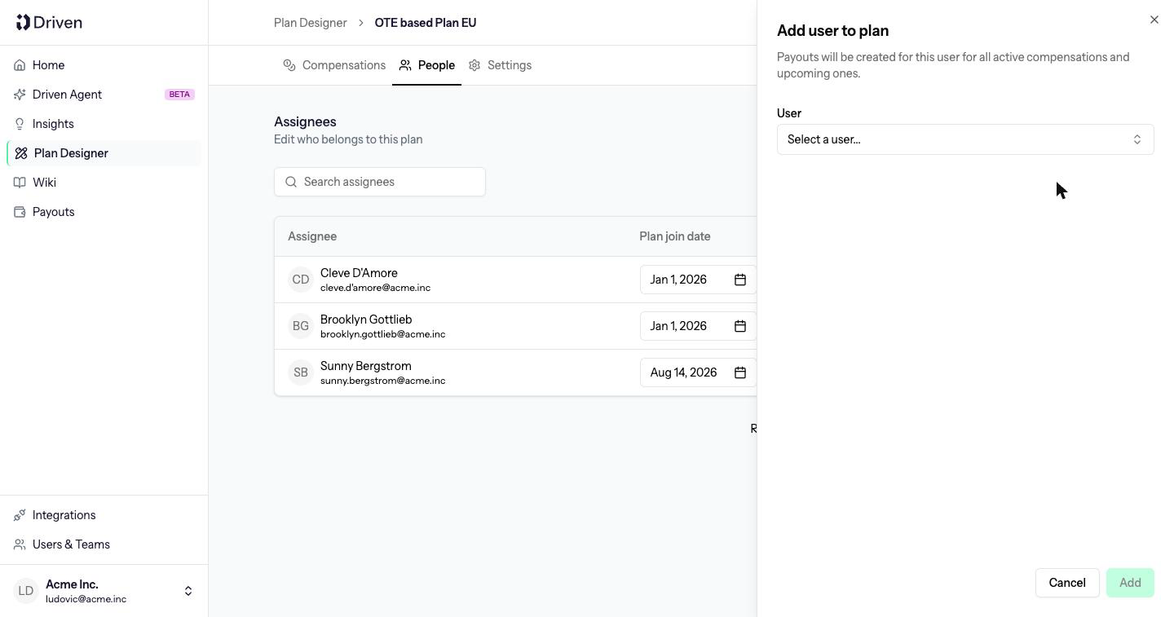The width and height of the screenshot is (1174, 617).
Task: Close the Add user to plan panel
Action: (x=1154, y=20)
